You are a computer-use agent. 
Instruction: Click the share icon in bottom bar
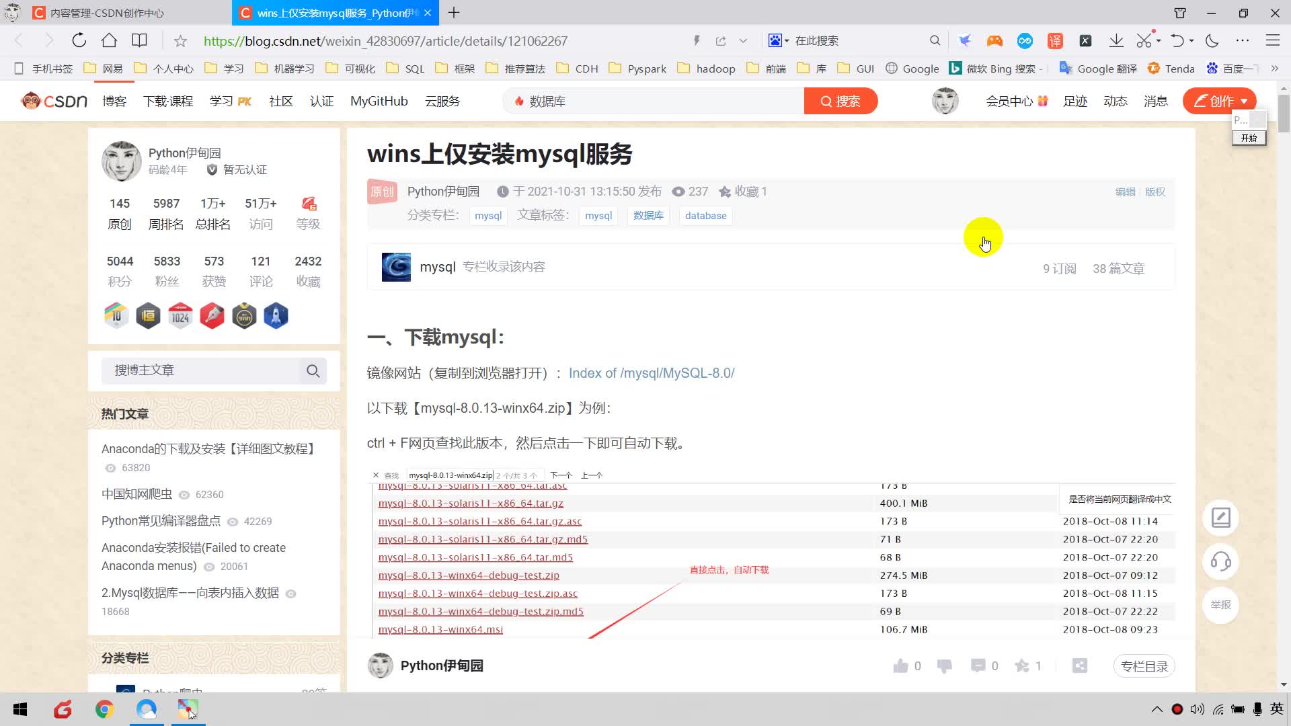pyautogui.click(x=1079, y=666)
